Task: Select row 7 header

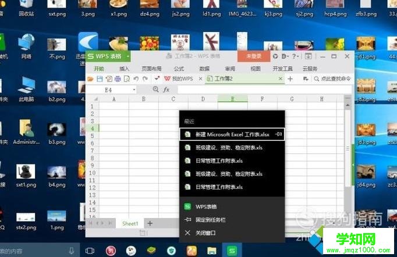Action: tap(92, 151)
